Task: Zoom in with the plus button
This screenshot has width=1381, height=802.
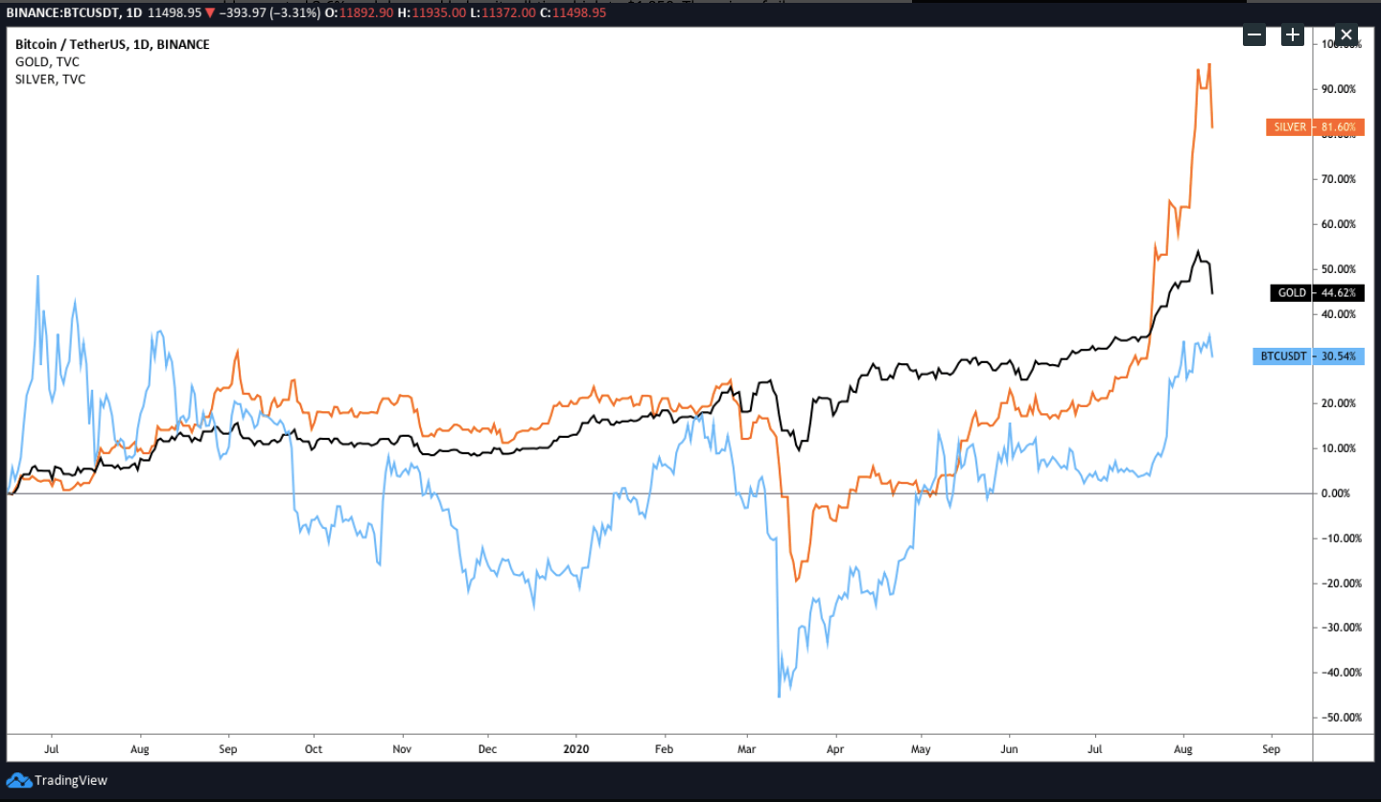Action: tap(1293, 35)
